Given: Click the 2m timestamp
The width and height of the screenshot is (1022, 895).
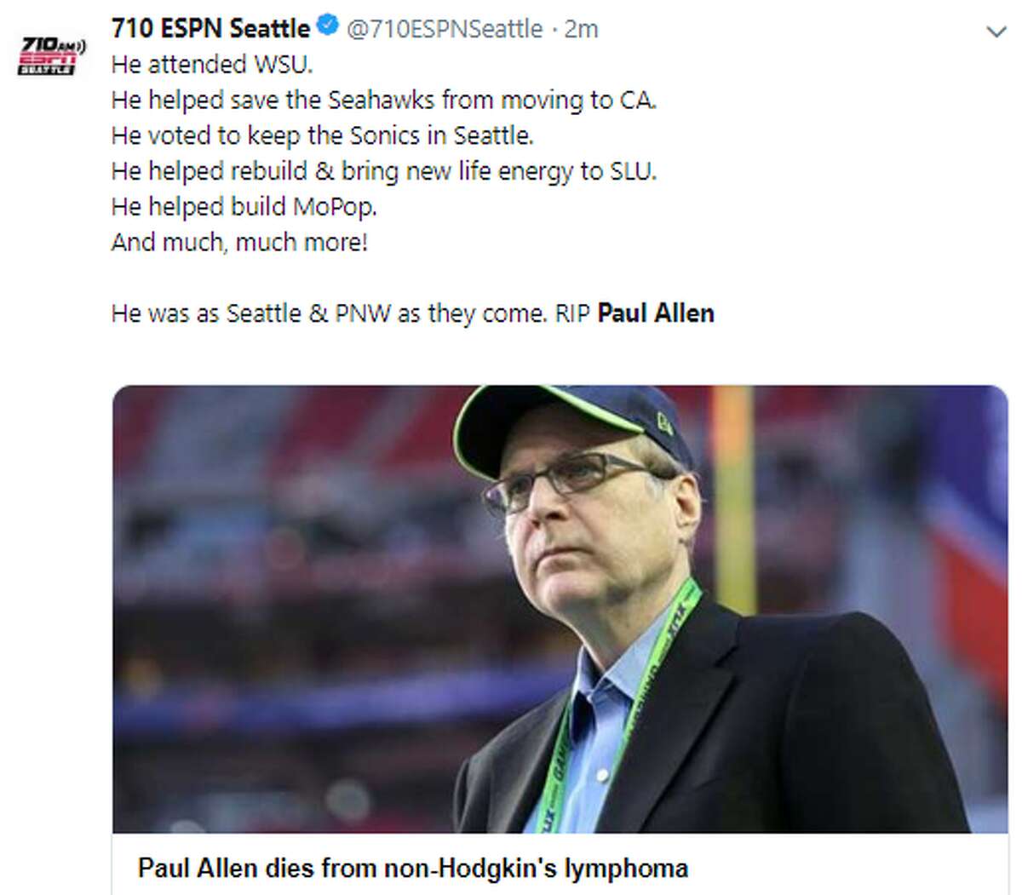Looking at the screenshot, I should 581,26.
